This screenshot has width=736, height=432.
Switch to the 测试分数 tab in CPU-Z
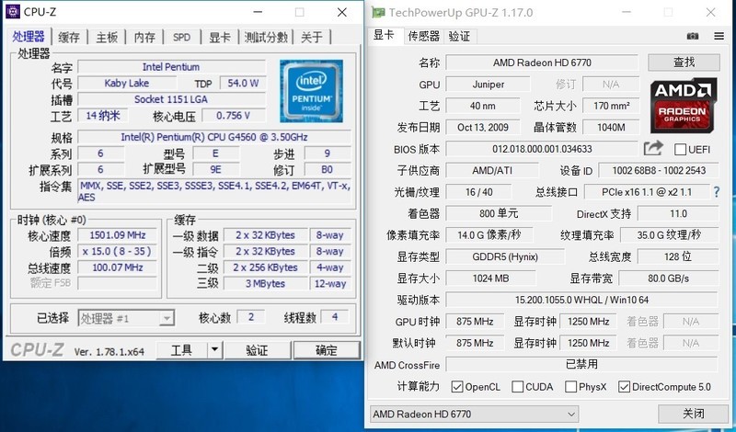point(266,37)
